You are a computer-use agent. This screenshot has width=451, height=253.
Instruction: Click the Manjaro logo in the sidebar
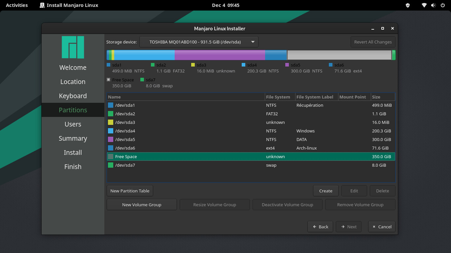(x=73, y=47)
